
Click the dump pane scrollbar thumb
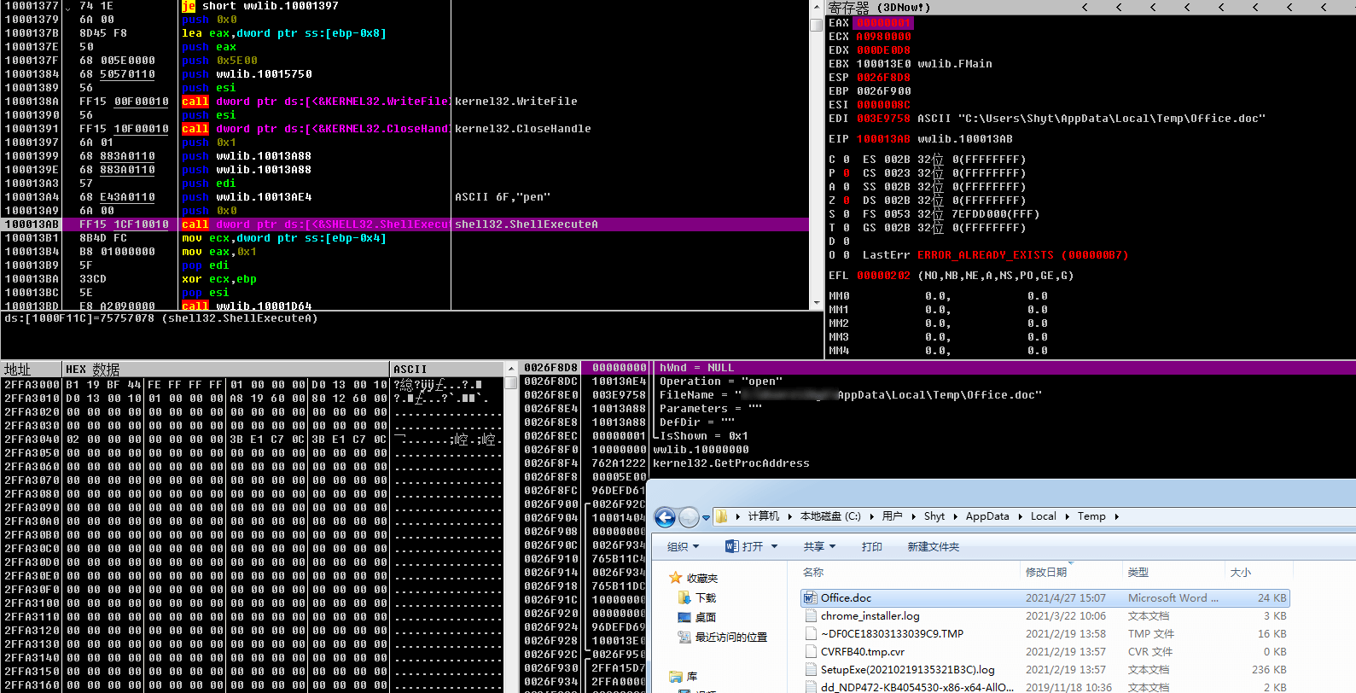pos(512,383)
